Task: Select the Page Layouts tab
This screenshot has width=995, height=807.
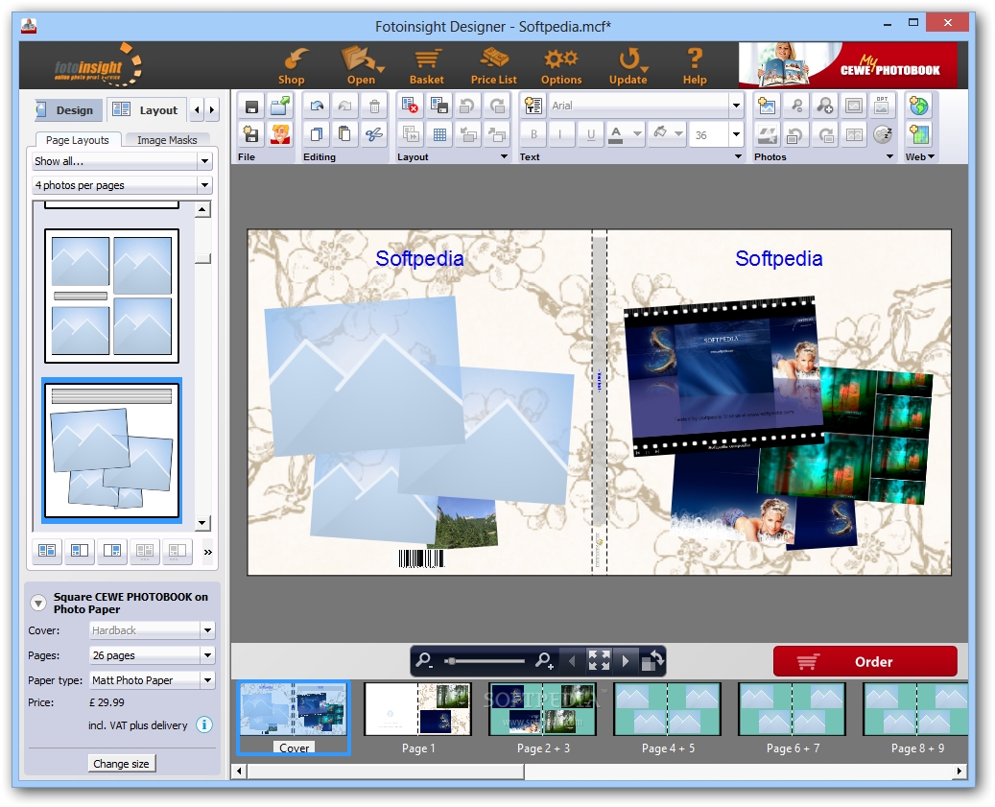Action: click(x=78, y=139)
